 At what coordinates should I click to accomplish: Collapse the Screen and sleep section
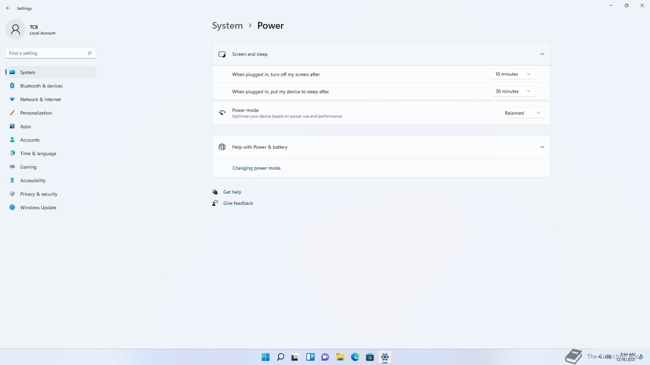click(542, 54)
